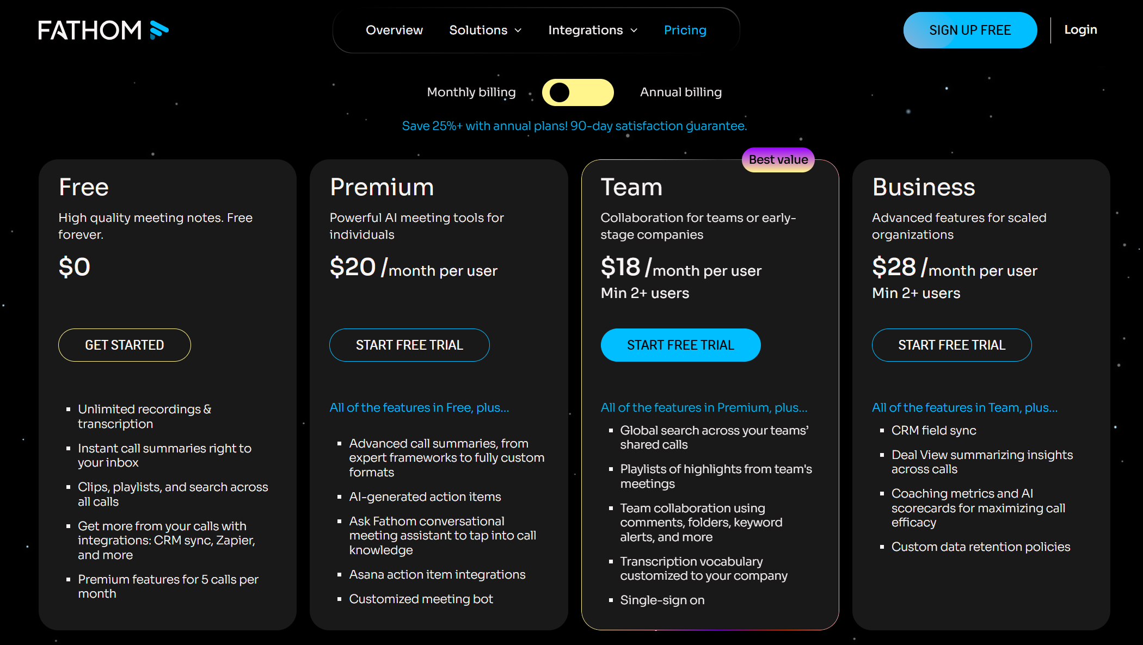Choose the Monthly billing label

[x=471, y=92]
